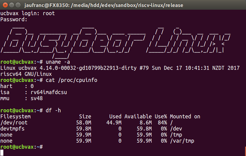Click the 'df -h' command
The height and width of the screenshot is (156, 246).
[x=53, y=110]
